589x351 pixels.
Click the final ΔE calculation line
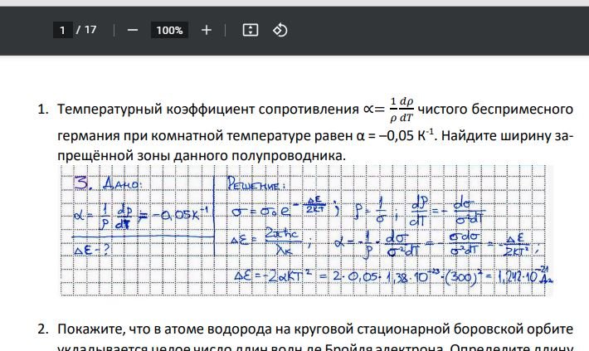click(x=388, y=276)
